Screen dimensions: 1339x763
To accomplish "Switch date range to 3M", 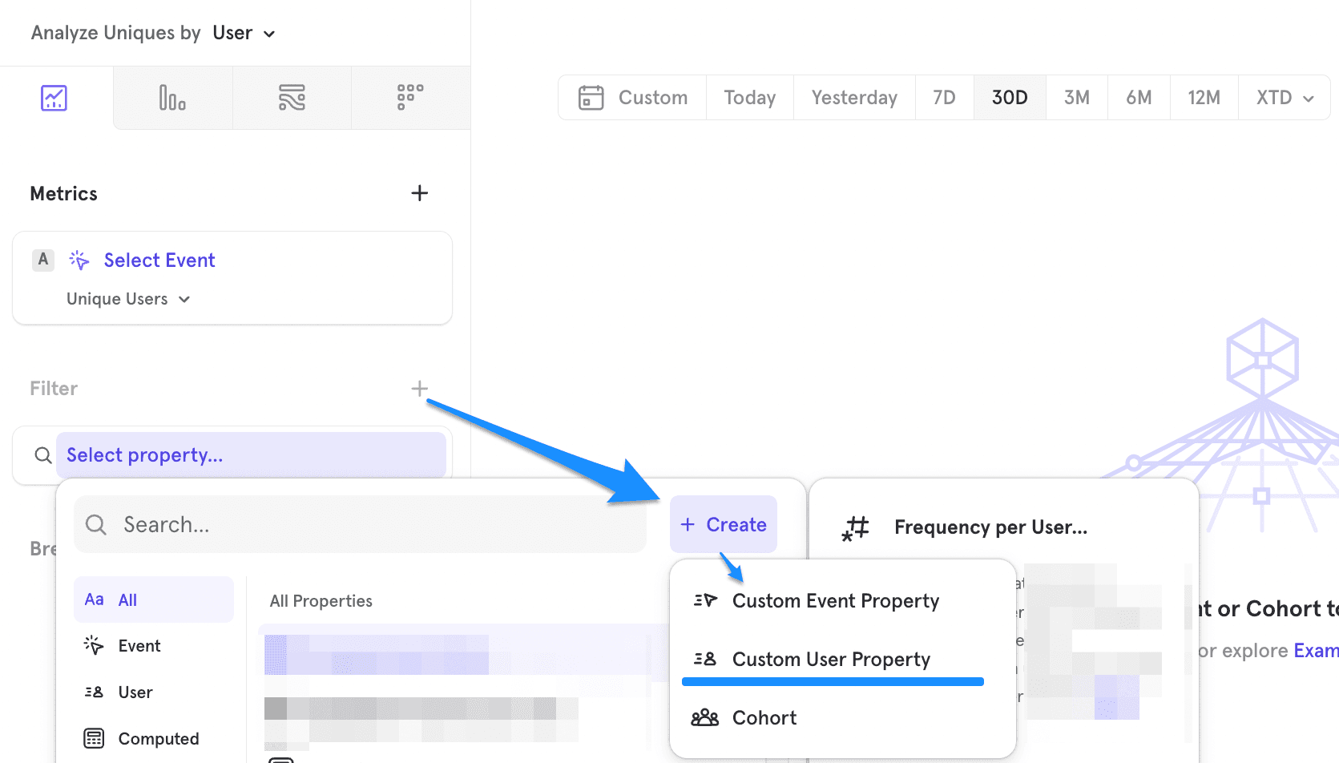I will (1076, 98).
